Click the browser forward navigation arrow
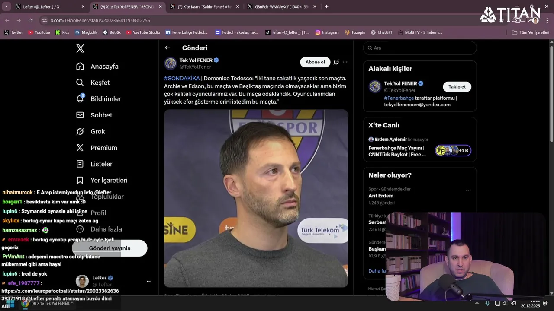 point(19,20)
